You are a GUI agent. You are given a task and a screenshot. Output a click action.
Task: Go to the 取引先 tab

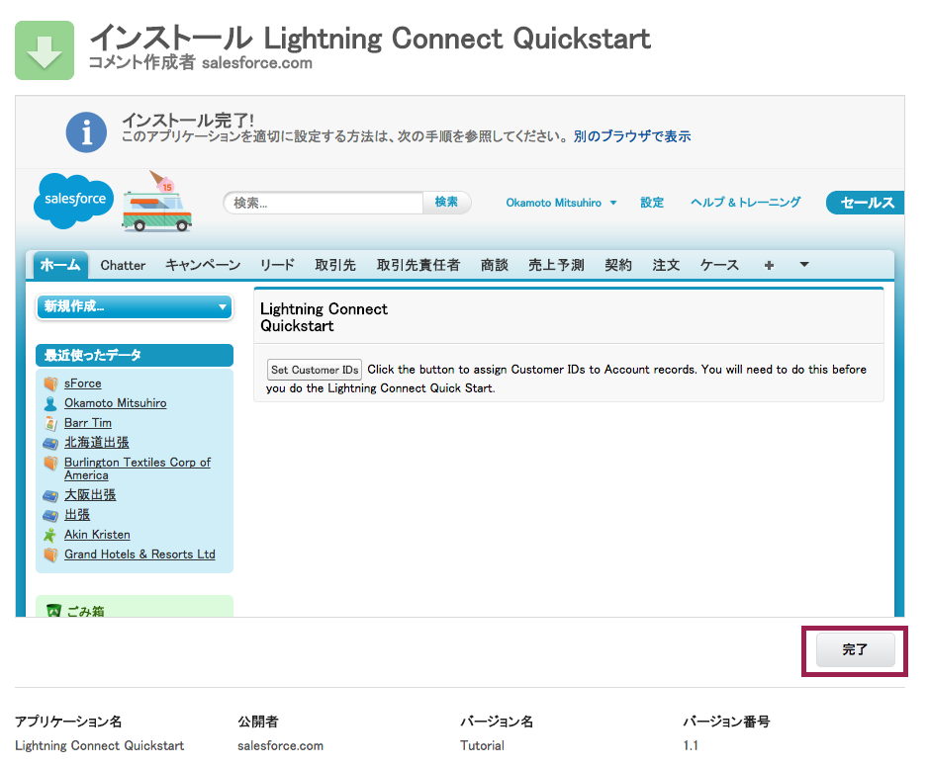click(x=335, y=265)
